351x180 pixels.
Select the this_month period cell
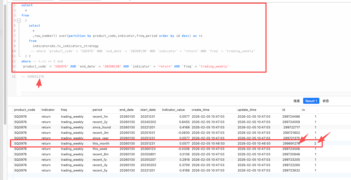tap(101, 143)
